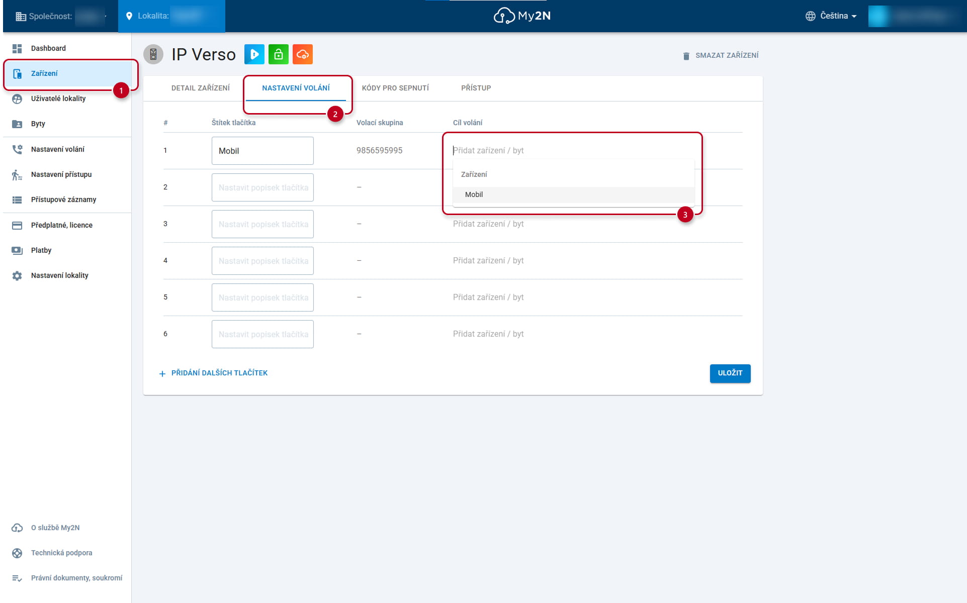Open the Dashboard grid icon

tap(17, 48)
